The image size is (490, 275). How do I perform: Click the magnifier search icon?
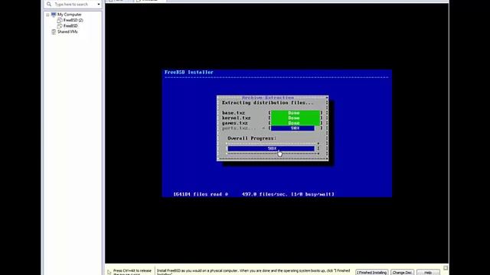point(49,4)
